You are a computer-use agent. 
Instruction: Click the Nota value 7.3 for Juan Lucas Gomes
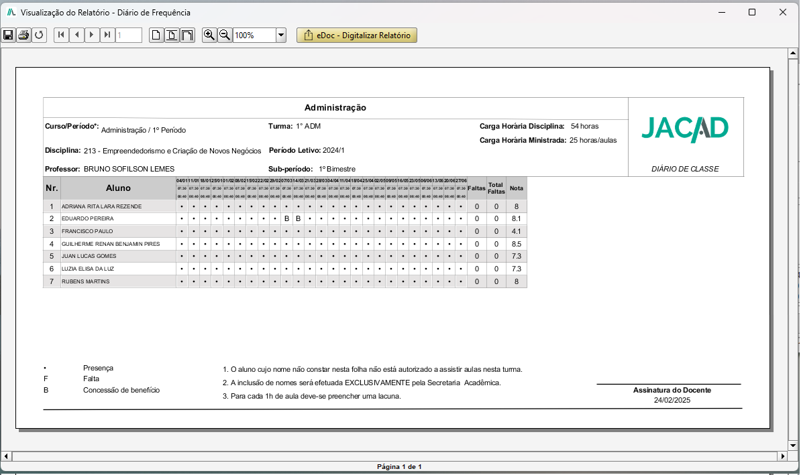517,256
